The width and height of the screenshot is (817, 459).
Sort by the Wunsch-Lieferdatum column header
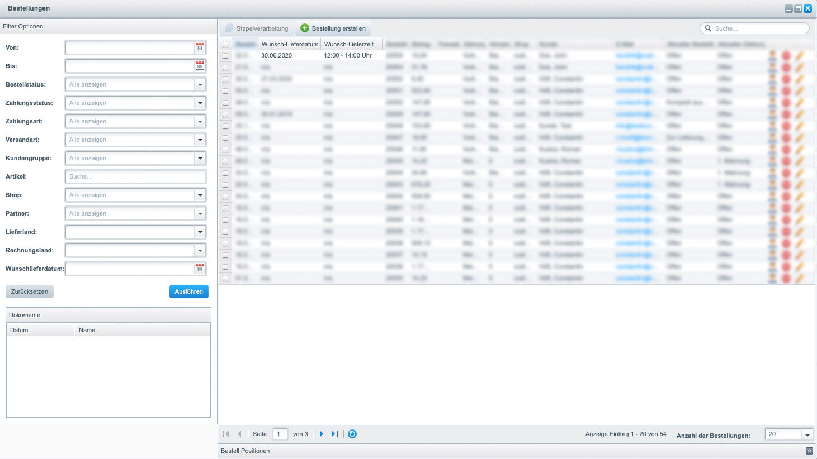pyautogui.click(x=290, y=44)
